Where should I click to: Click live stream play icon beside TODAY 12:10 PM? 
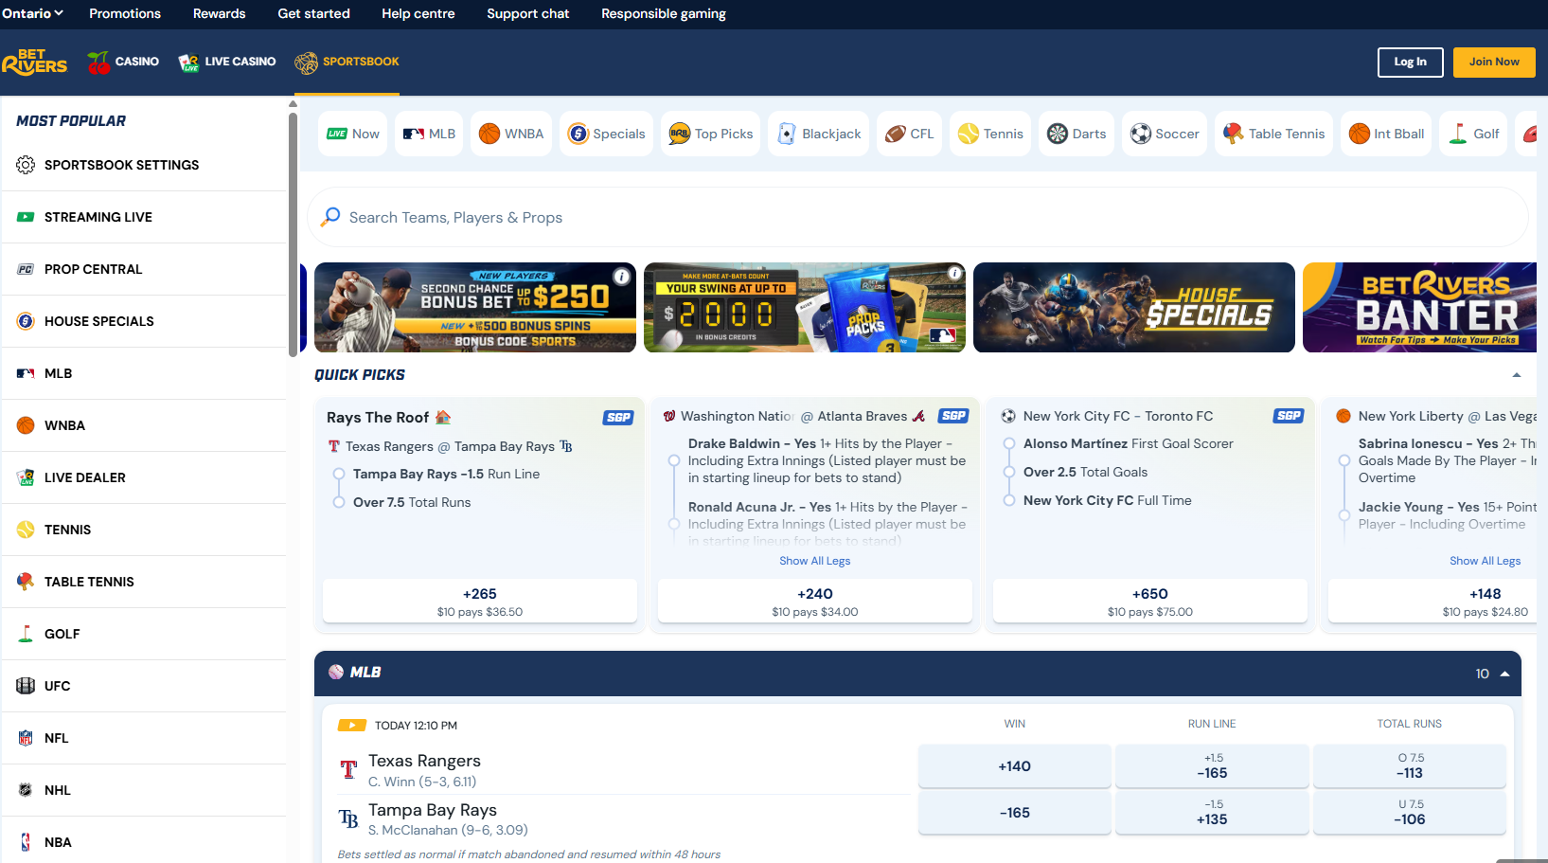pos(352,726)
